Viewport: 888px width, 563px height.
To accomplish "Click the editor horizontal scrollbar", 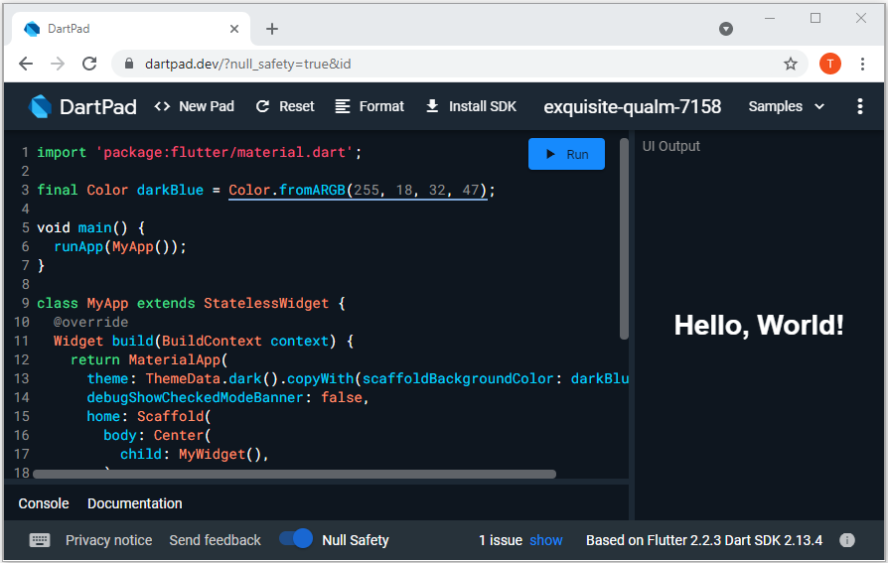I will tap(294, 474).
